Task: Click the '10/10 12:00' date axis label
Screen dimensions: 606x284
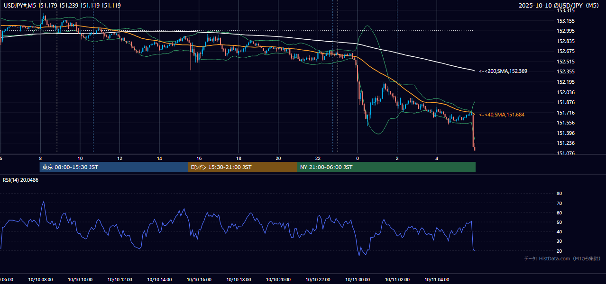Action: (119, 280)
